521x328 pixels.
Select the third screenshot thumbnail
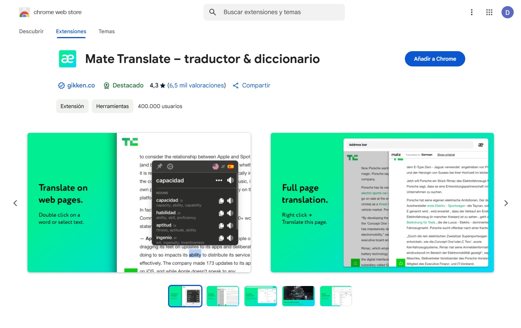pyautogui.click(x=260, y=296)
